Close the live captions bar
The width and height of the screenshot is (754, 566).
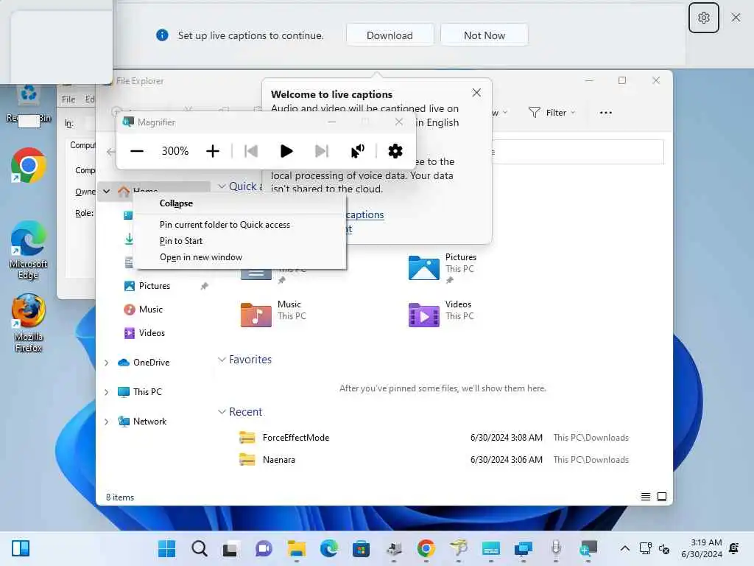click(736, 18)
